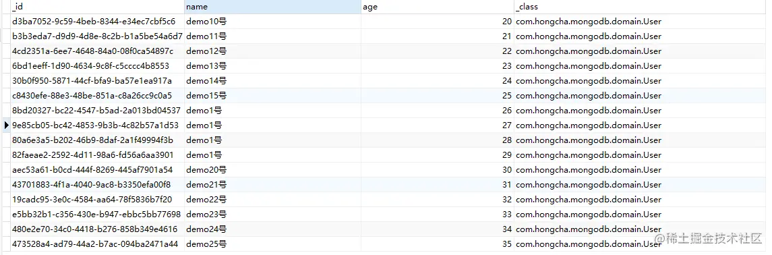Click the age value 25 cell

(437, 96)
